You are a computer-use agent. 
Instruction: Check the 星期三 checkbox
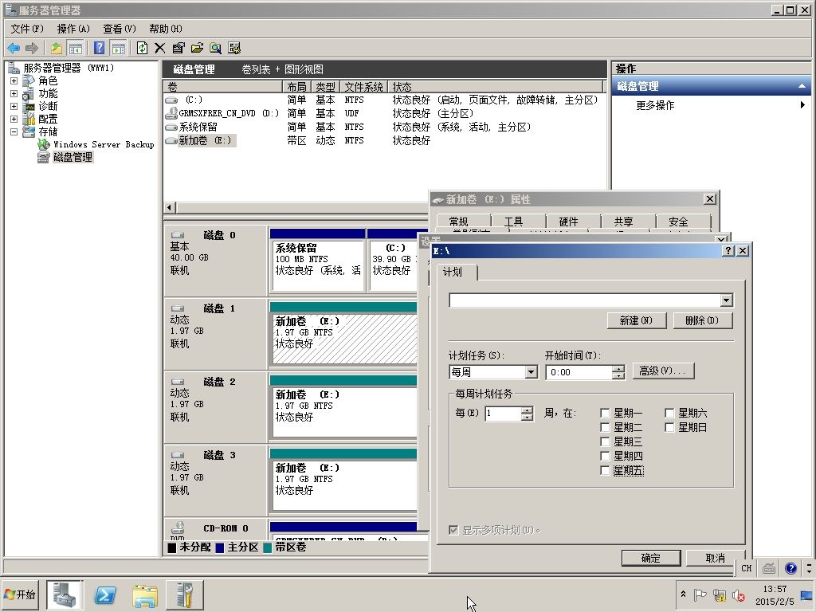pos(605,441)
